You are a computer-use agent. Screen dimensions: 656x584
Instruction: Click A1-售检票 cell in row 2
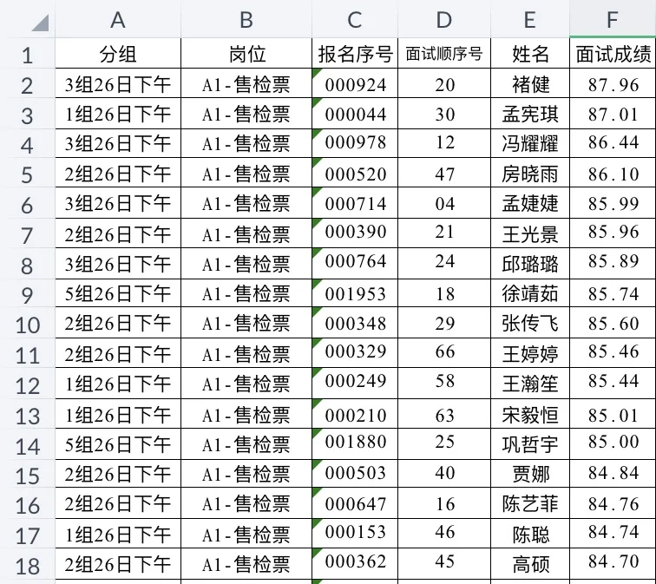pos(246,83)
